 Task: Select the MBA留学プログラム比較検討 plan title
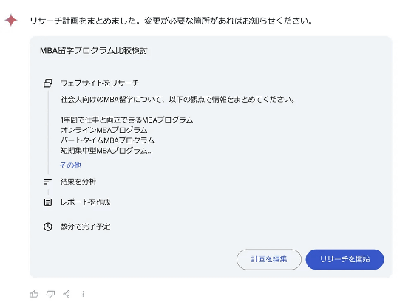pos(94,50)
